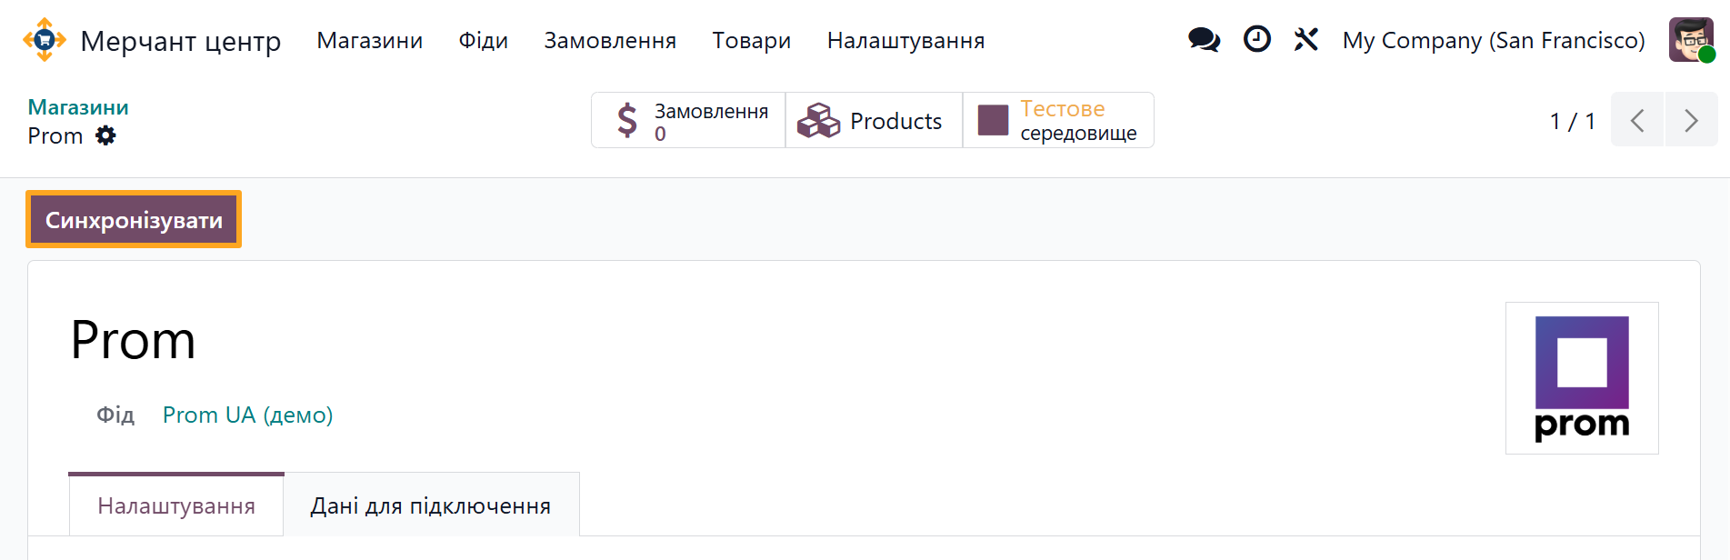Screen dimensions: 1730x560
Task: Open settings via the gear beside Prom
Action: coord(106,135)
